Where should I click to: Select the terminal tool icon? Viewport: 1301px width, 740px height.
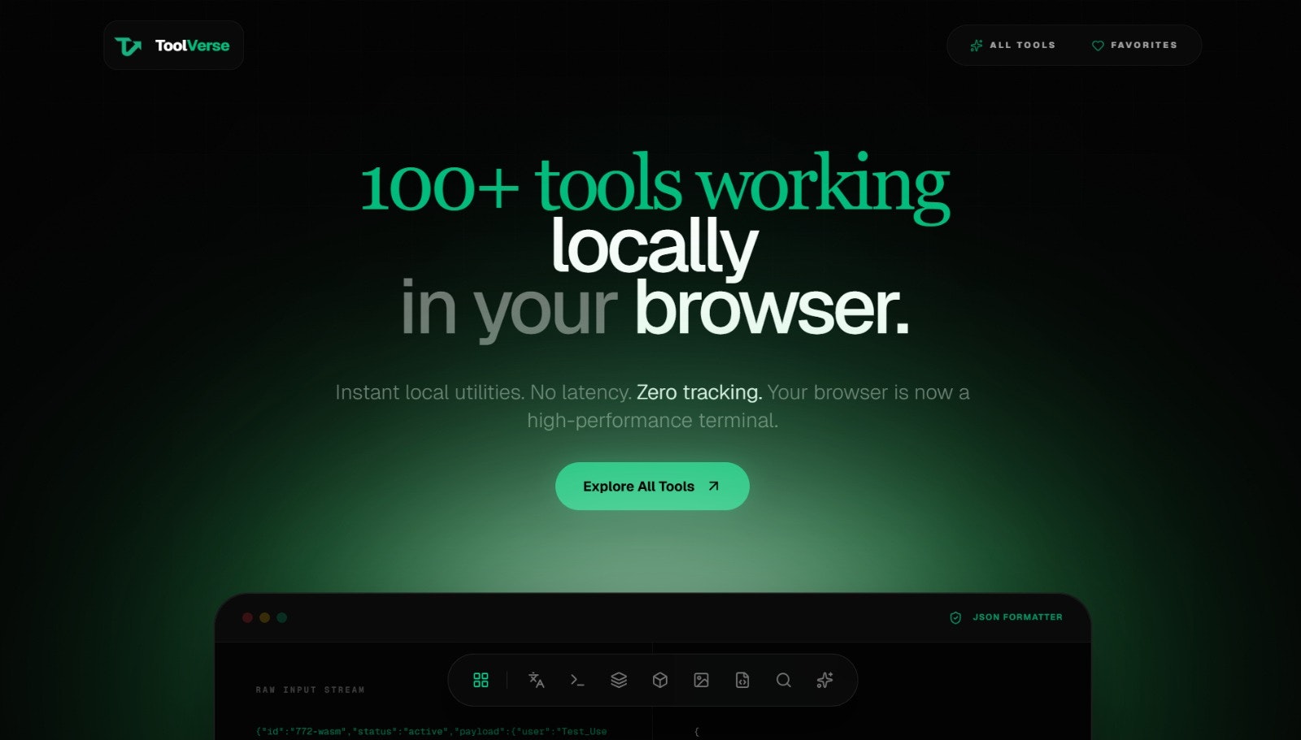pos(578,680)
